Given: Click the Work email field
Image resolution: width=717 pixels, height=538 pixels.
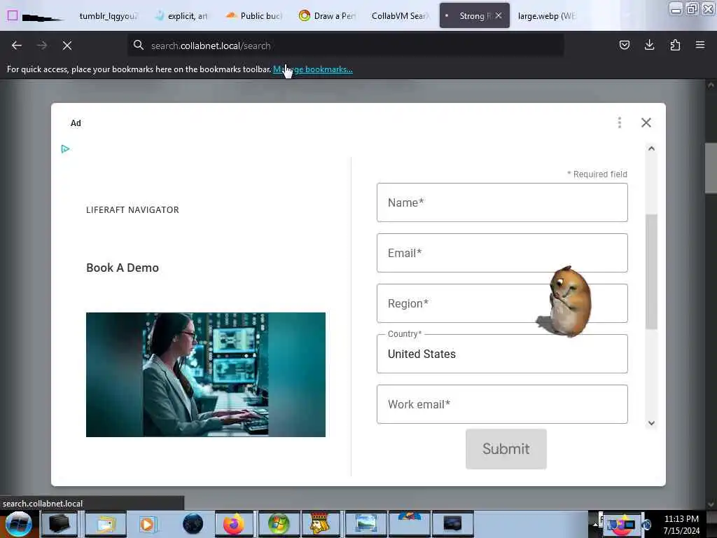Looking at the screenshot, I should click(502, 404).
